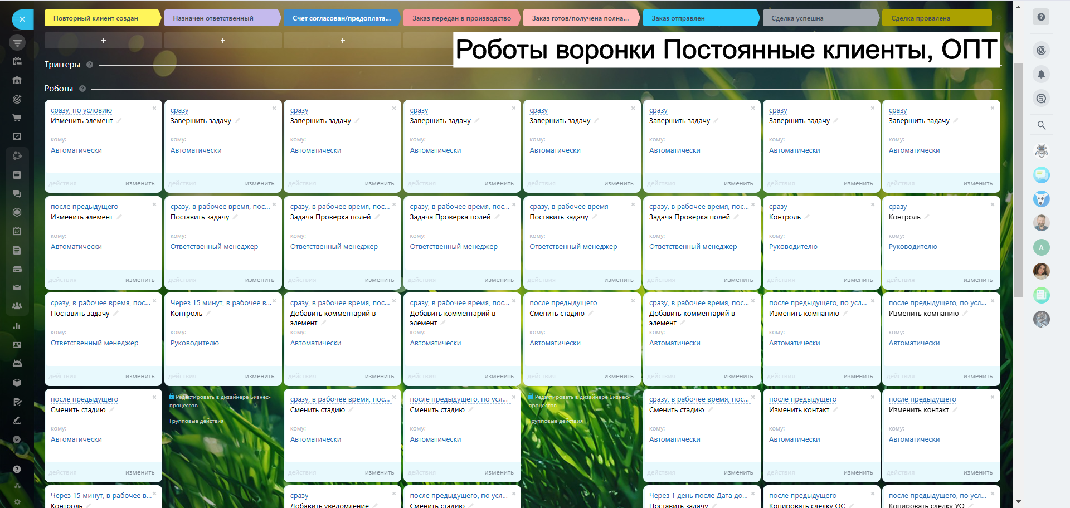The width and height of the screenshot is (1070, 508).
Task: Open the bar chart analytics icon in left sidebar
Action: click(17, 326)
